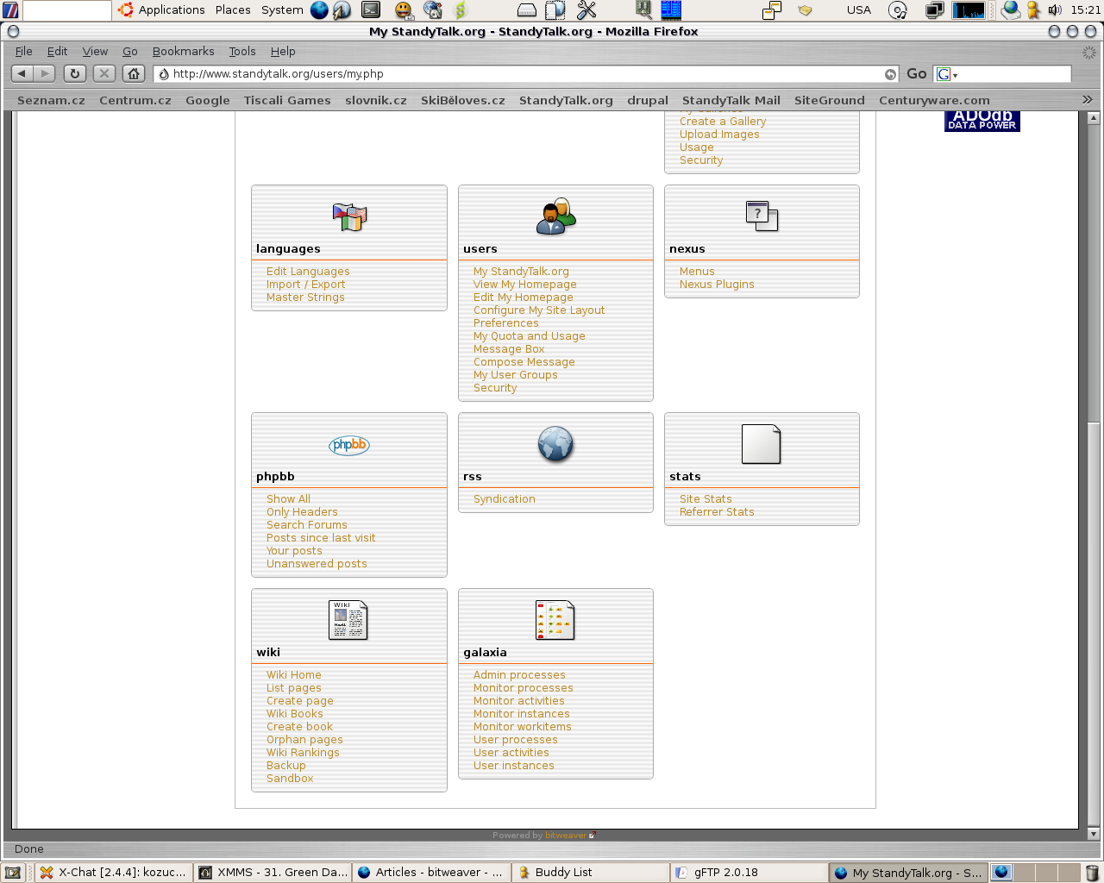Open the Sandbox wiki link
This screenshot has height=883, width=1104.
point(290,779)
